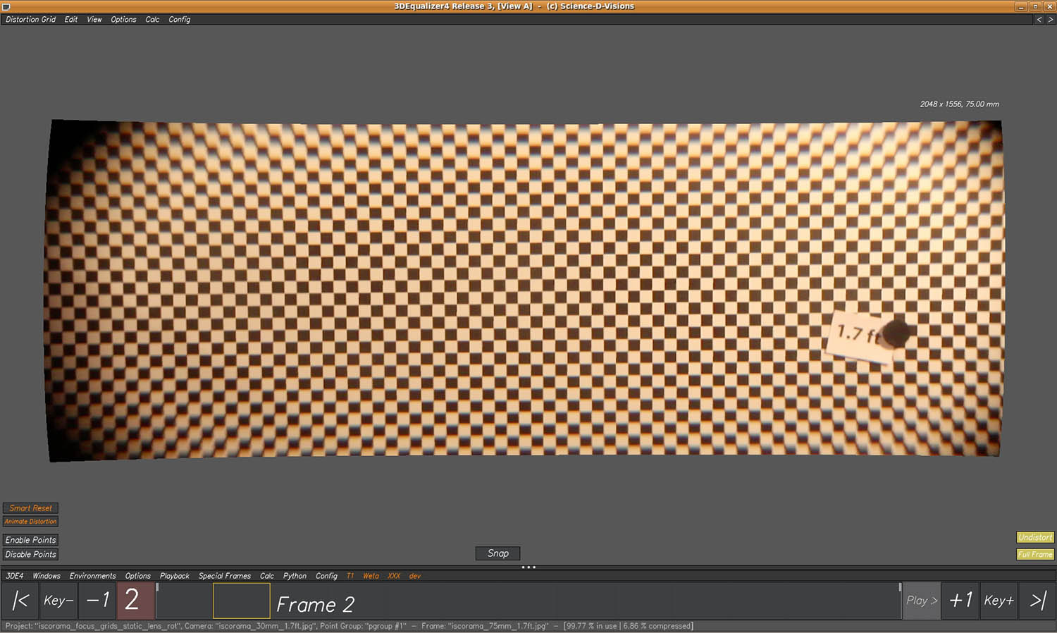The height and width of the screenshot is (633, 1057).
Task: Click the project status bar text
Action: coord(349,626)
